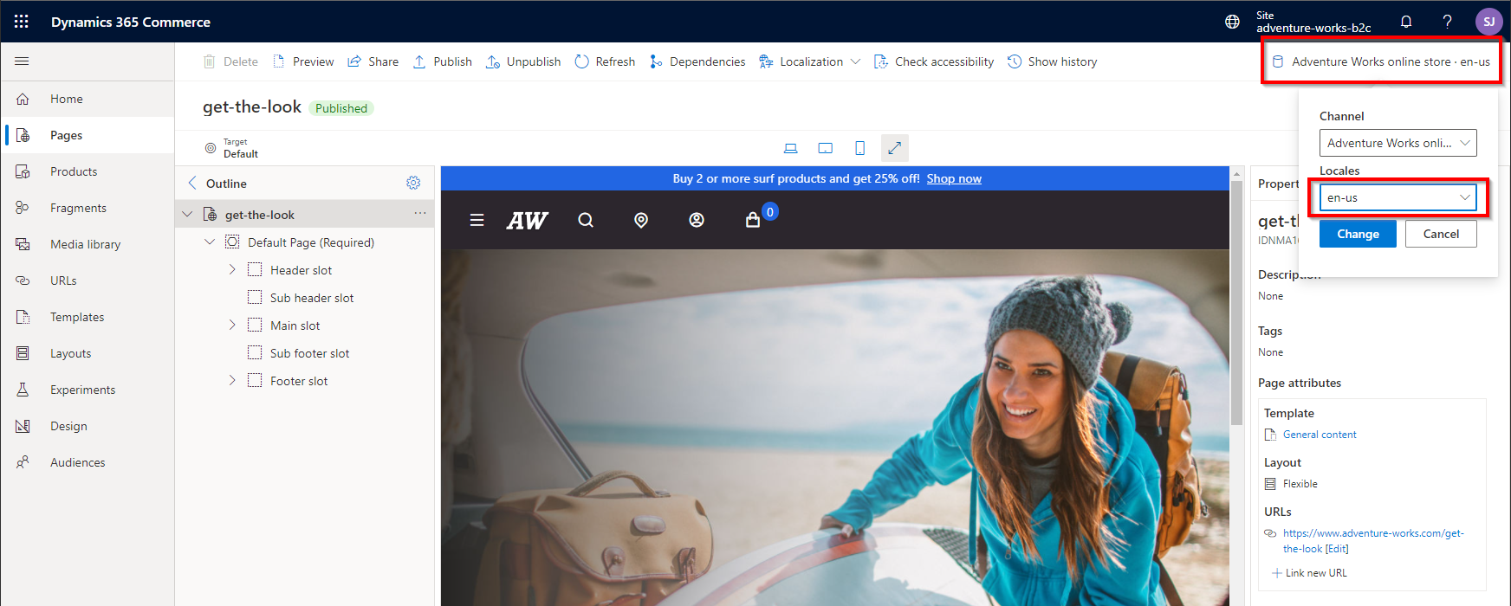
Task: Go back with the Outline chevron
Action: pyautogui.click(x=192, y=183)
